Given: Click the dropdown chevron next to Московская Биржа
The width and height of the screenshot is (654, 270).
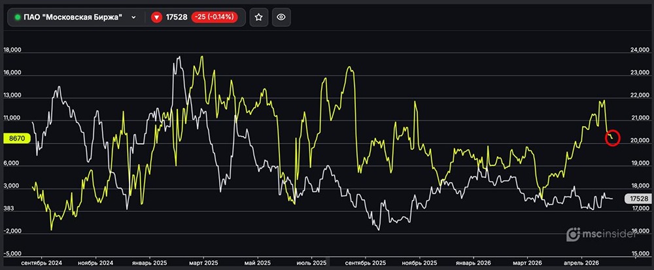Looking at the screenshot, I should coord(133,17).
